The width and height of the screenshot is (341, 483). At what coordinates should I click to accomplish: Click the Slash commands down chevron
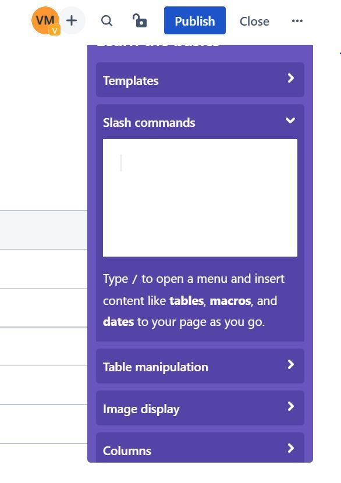click(x=290, y=120)
